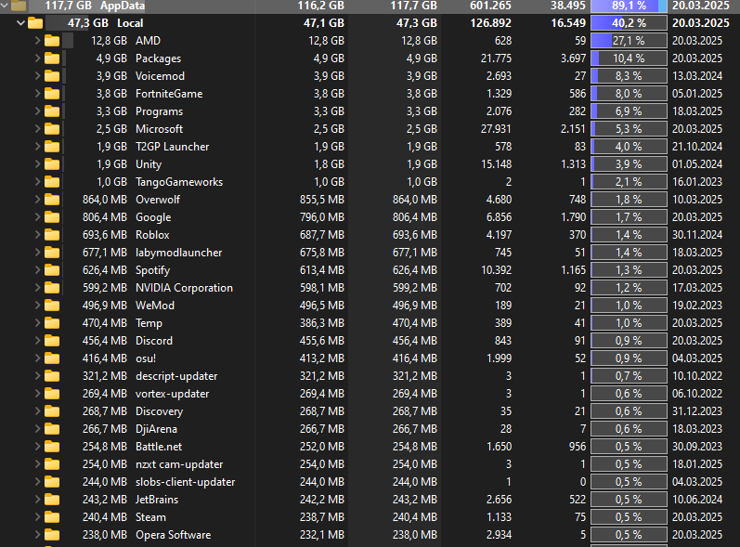Click the AppData 89,1 % percentage bar

(x=629, y=6)
